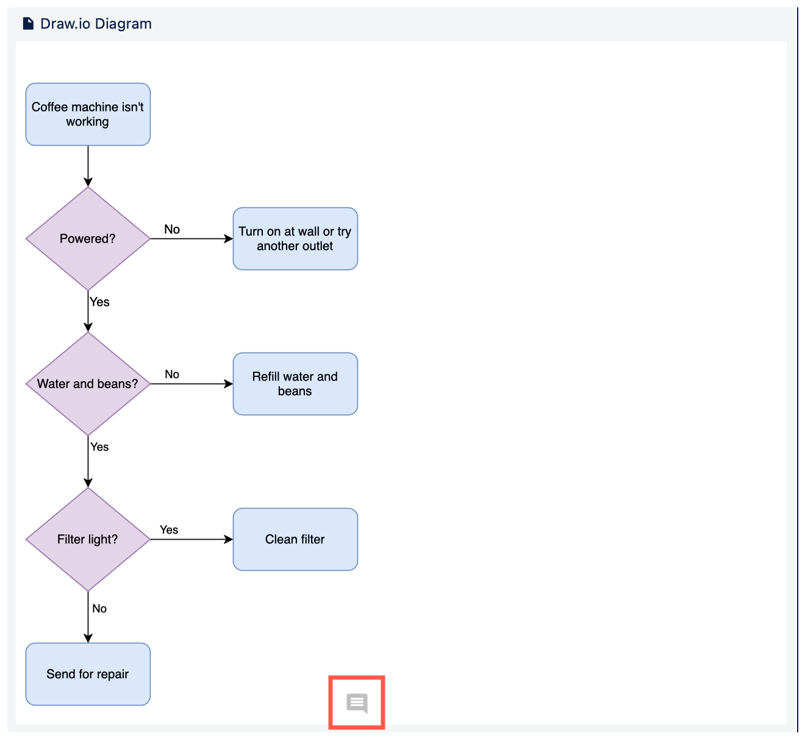The image size is (805, 744).
Task: Click the arrow from start shape to Powered diamond
Action: coord(87,165)
